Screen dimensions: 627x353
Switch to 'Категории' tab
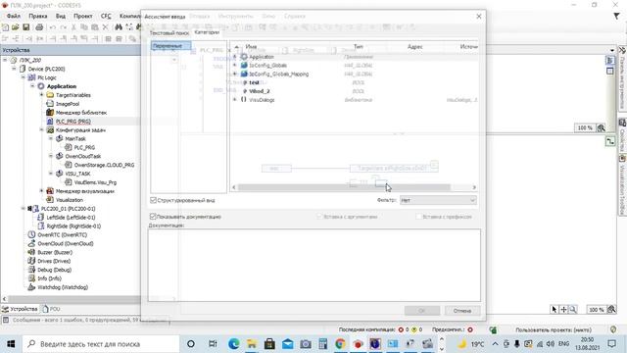207,32
